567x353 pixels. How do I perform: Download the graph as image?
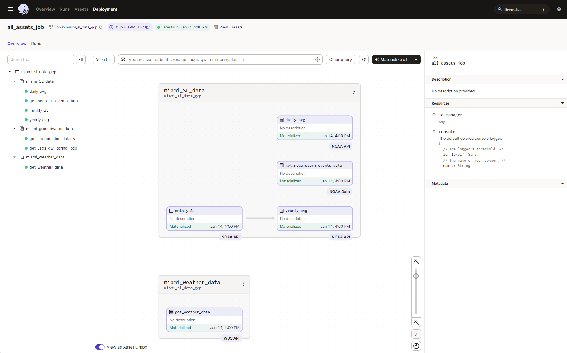click(x=416, y=346)
